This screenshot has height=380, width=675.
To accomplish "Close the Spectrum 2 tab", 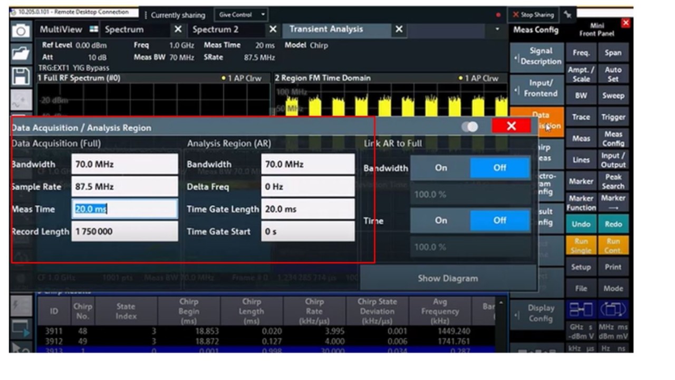I will tap(273, 30).
